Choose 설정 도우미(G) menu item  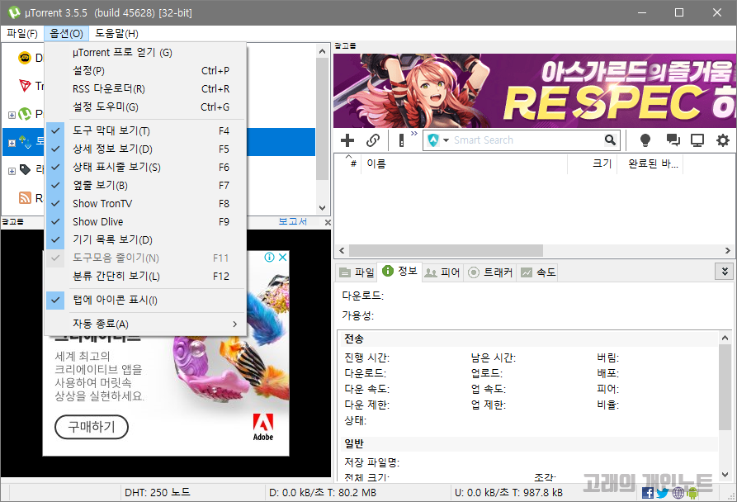145,107
